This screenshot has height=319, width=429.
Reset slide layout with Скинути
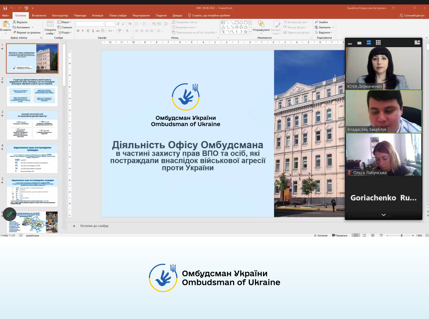point(65,27)
